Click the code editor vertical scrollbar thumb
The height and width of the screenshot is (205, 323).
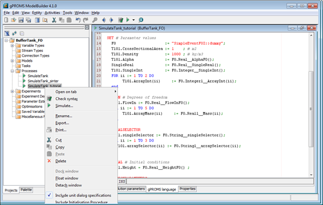311,109
